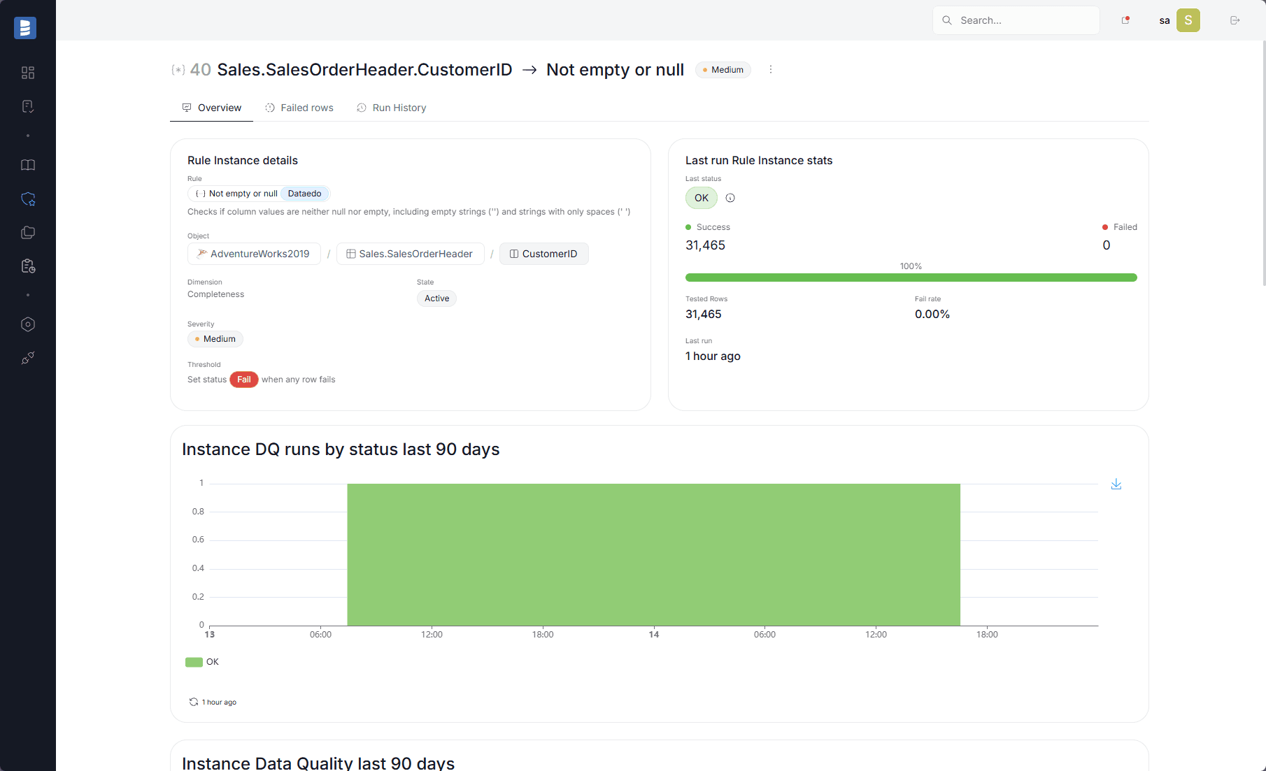Image resolution: width=1266 pixels, height=771 pixels.
Task: Click the "sa" username text in the header
Action: [x=1165, y=20]
